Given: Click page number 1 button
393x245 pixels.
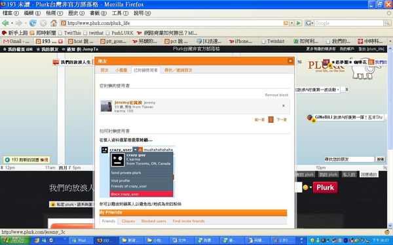Looking at the screenshot, I should click(x=271, y=120).
